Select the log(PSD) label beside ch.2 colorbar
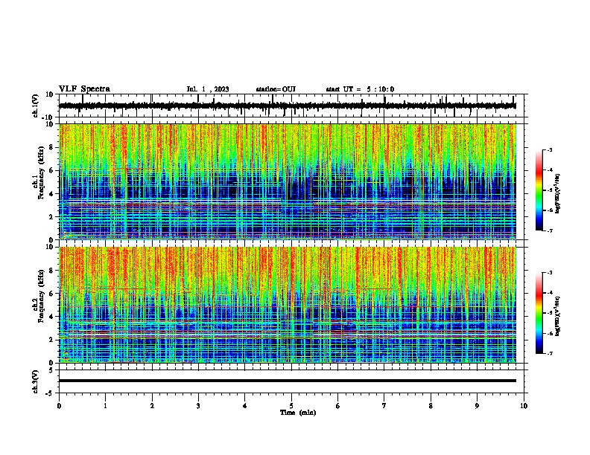The width and height of the screenshot is (590, 455). [x=557, y=316]
